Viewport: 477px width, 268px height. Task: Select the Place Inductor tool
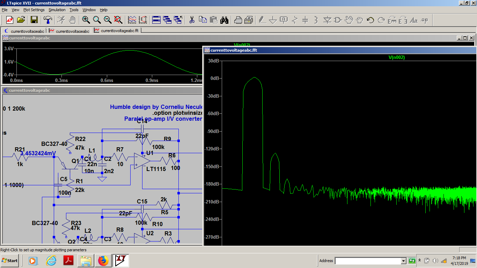(x=316, y=20)
